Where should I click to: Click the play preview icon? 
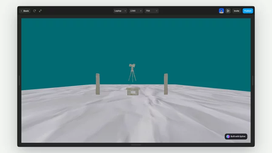coord(228,11)
